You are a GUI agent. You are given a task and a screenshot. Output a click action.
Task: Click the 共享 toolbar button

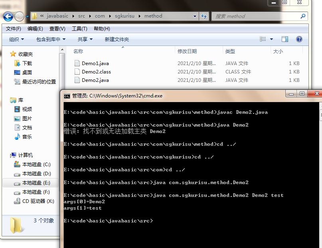pos(85,39)
